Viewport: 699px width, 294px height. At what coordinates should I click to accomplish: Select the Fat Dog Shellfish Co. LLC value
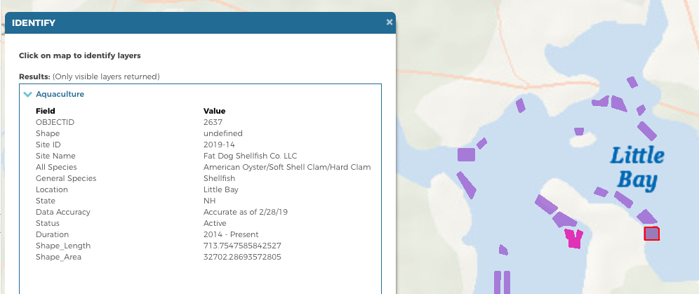pyautogui.click(x=250, y=156)
